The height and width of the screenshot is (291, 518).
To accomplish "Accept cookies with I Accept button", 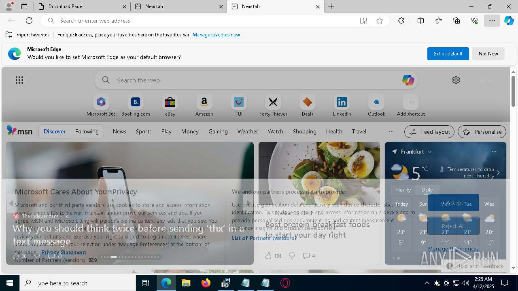I will pyautogui.click(x=453, y=203).
